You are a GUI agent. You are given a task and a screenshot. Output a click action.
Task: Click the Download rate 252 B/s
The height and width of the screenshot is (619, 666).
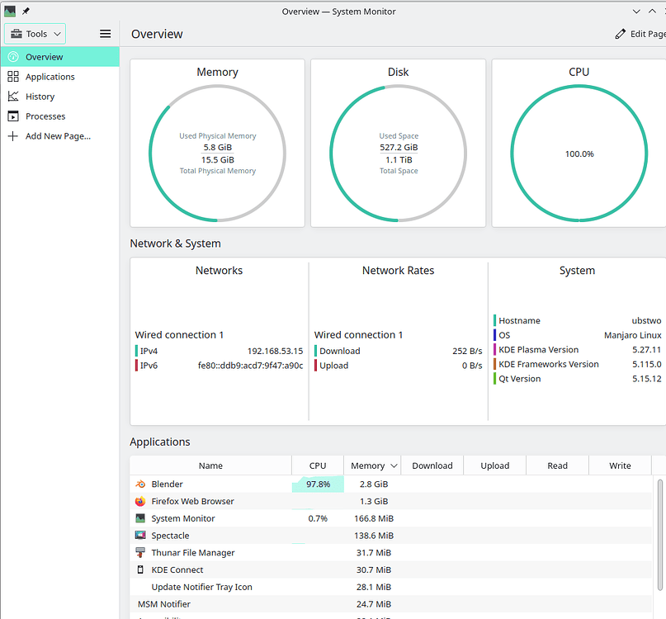[467, 351]
